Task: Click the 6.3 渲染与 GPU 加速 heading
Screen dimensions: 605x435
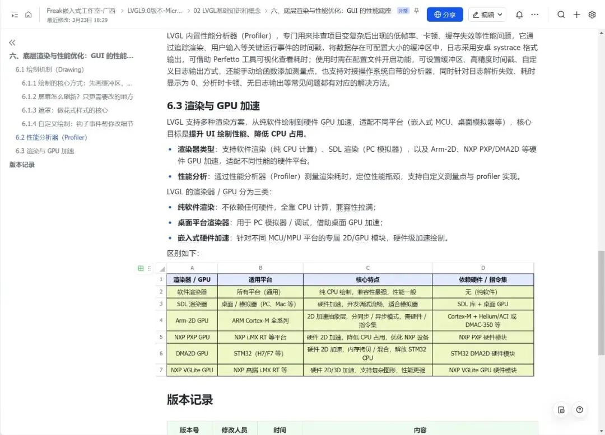Action: coord(213,106)
